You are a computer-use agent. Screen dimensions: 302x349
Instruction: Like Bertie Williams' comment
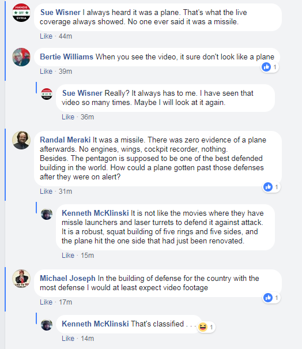point(46,72)
